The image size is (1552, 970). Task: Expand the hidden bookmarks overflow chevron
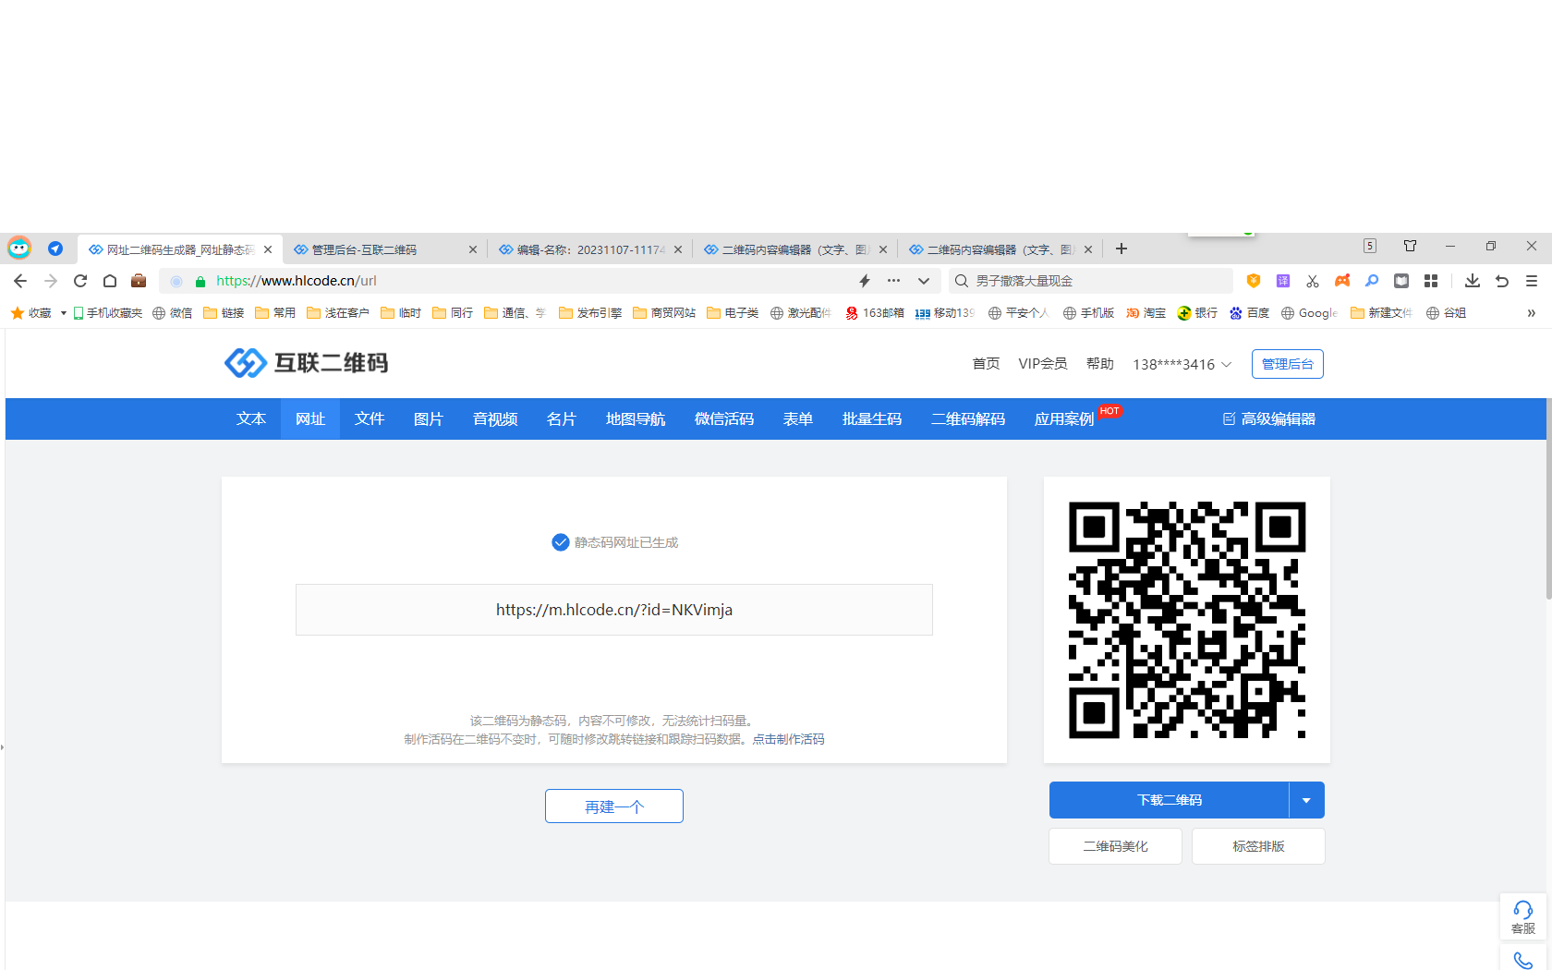1531,313
